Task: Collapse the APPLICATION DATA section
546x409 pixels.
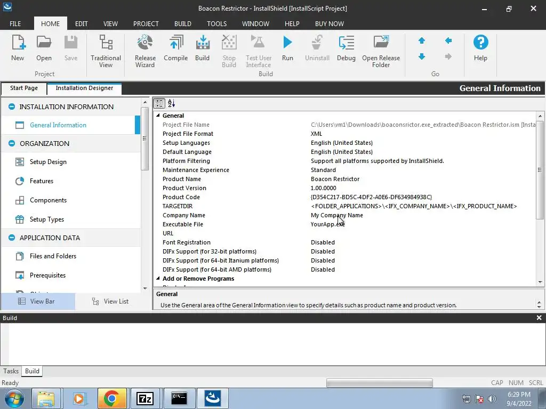Action: tap(12, 238)
